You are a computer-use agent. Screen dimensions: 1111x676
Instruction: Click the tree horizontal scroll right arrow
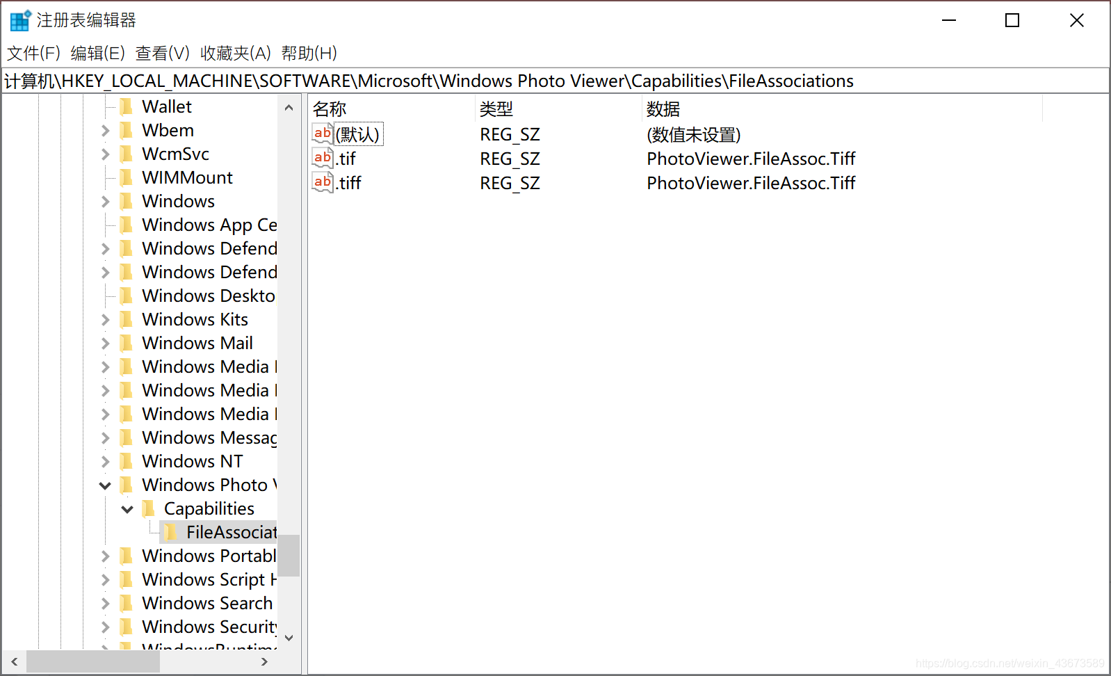click(x=265, y=661)
